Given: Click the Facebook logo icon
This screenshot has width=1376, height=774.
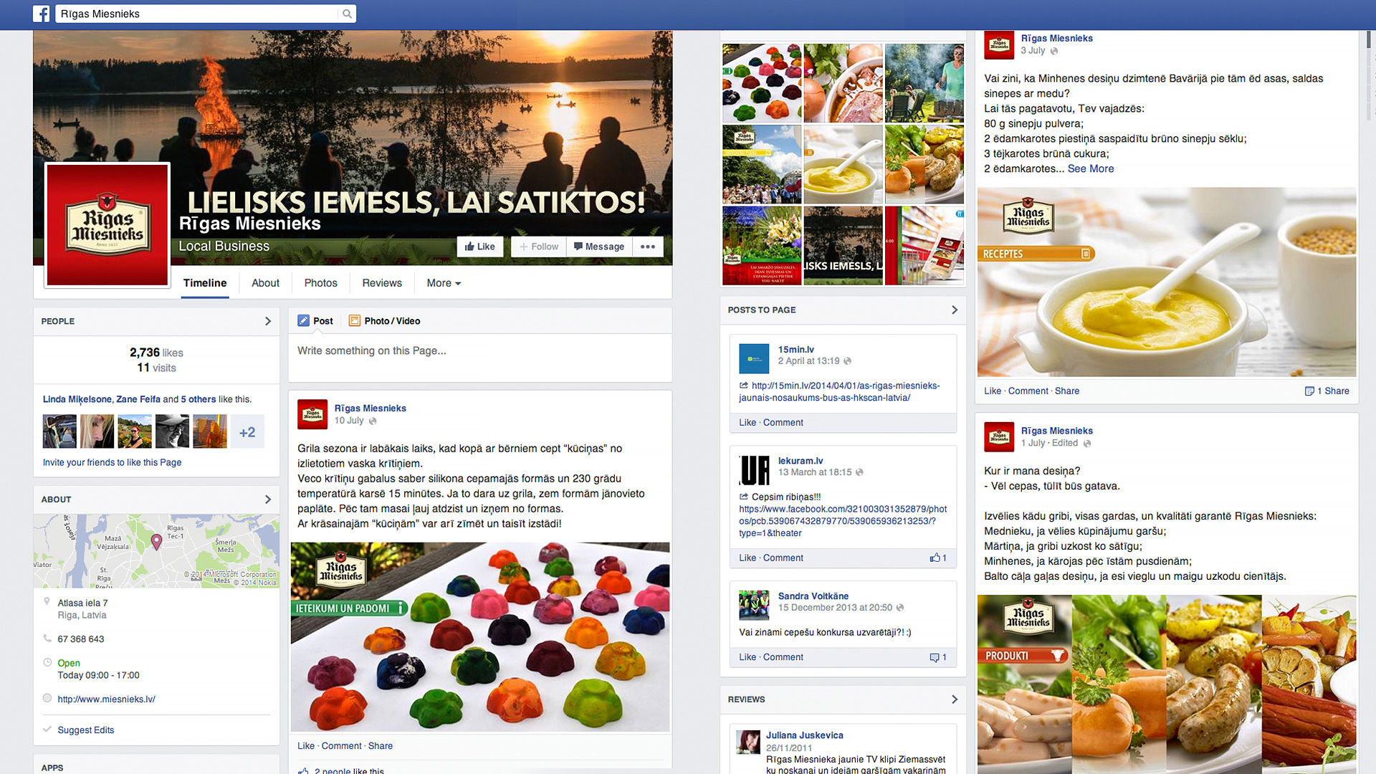Looking at the screenshot, I should [42, 14].
